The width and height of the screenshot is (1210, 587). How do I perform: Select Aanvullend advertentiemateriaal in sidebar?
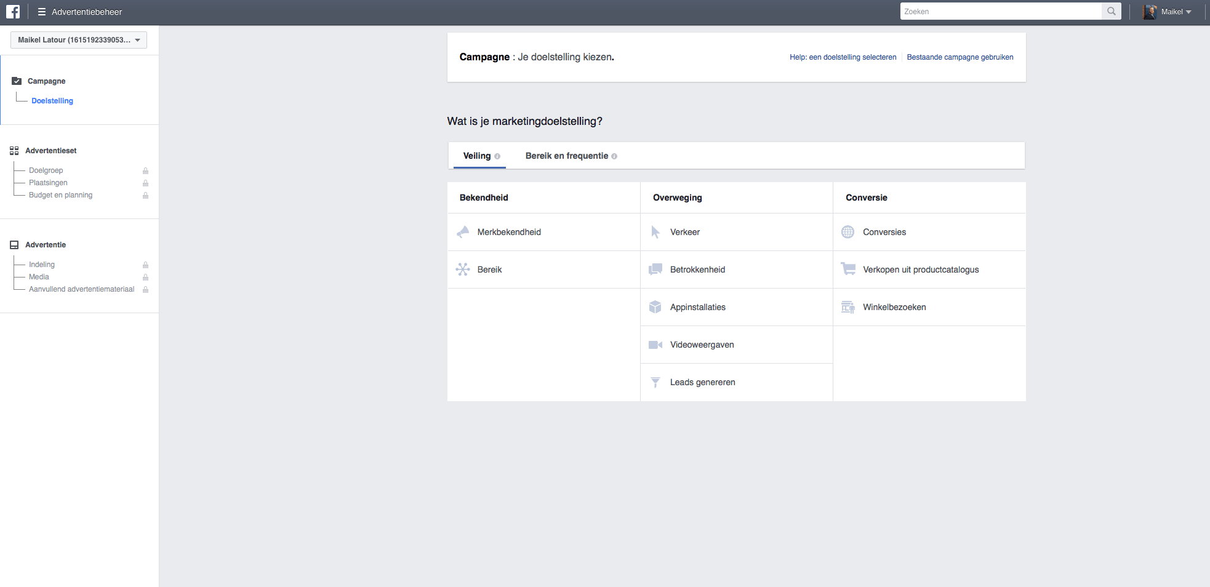pos(81,289)
